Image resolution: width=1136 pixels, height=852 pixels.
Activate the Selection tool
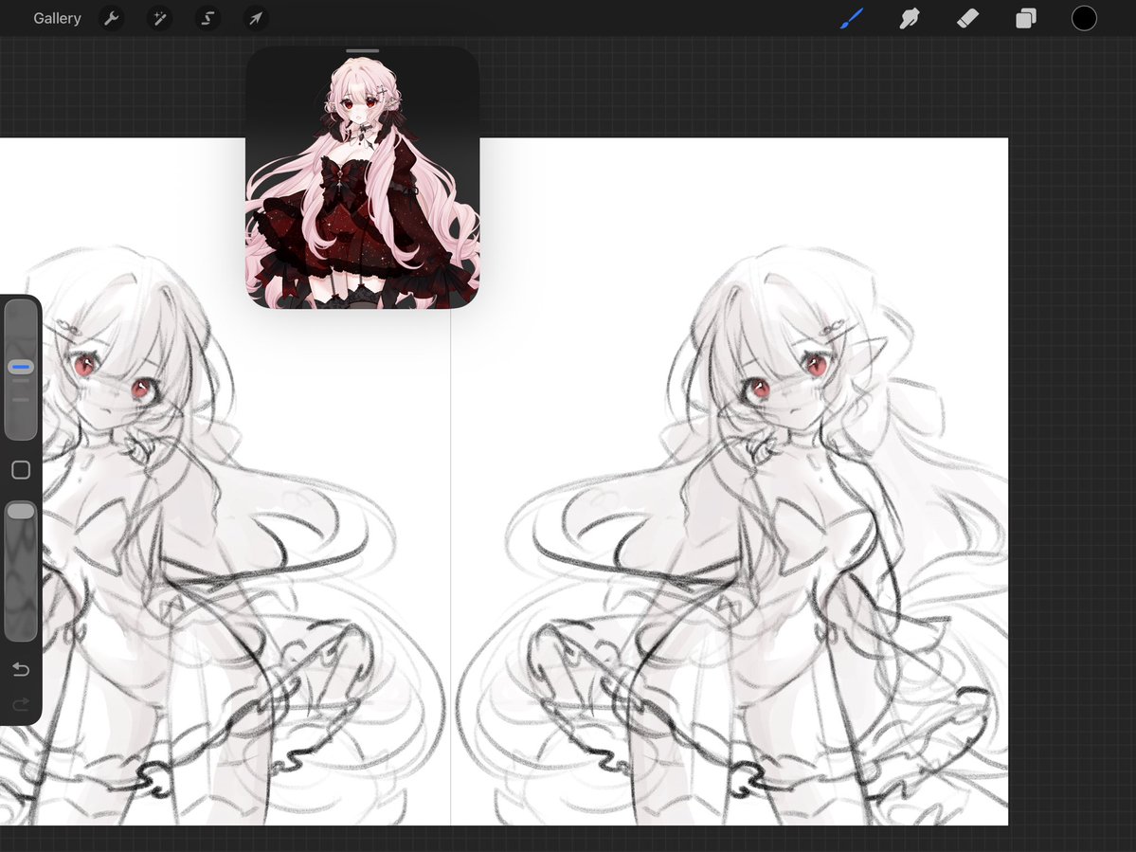point(207,18)
